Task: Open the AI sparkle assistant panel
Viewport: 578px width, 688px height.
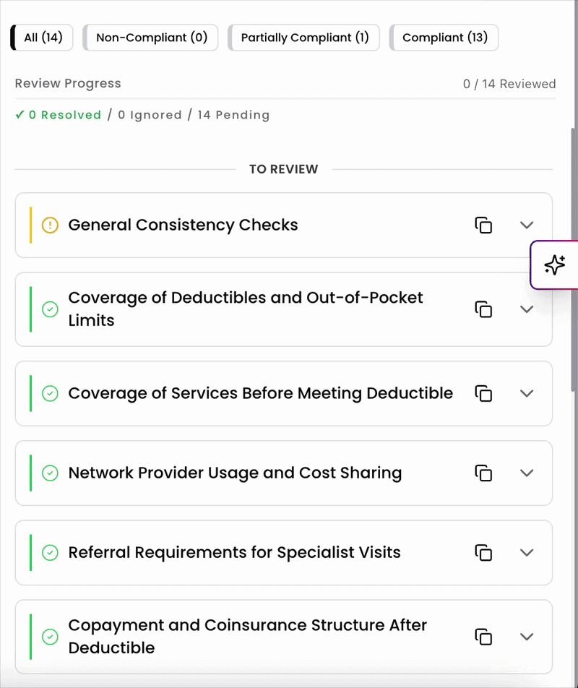Action: pos(554,265)
